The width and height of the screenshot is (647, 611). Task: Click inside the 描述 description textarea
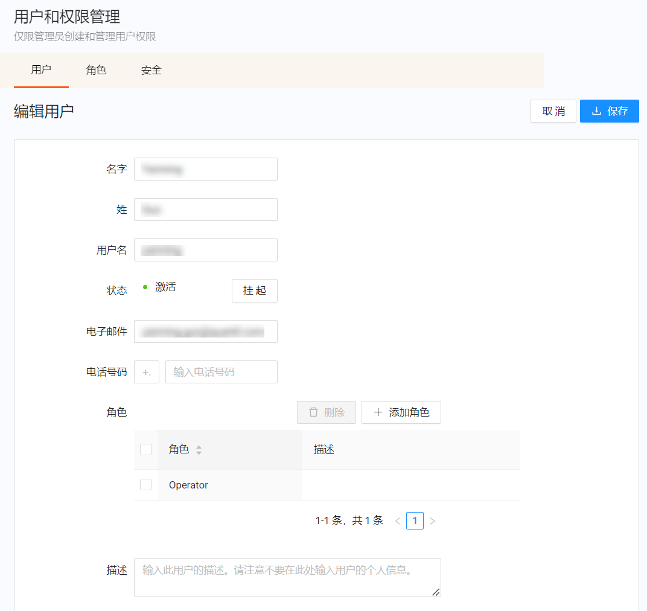(287, 574)
